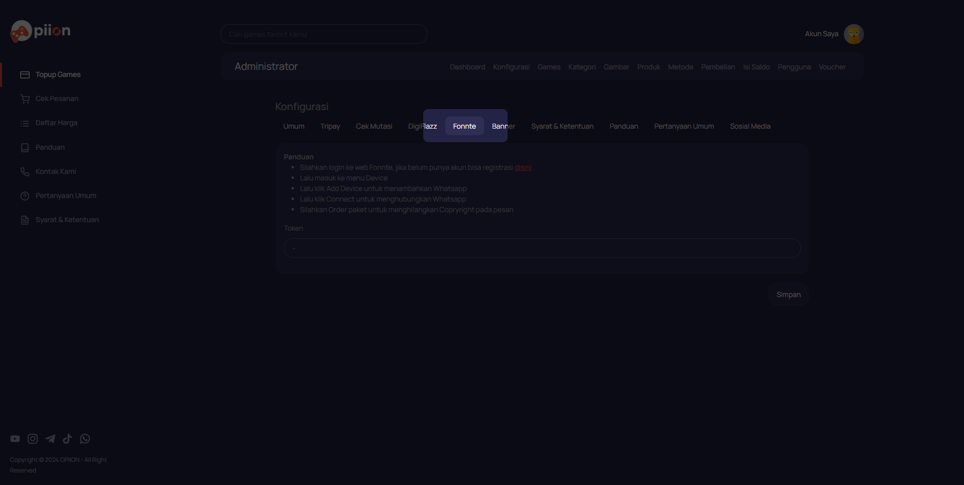Click the 'Lalu klik Add Device' instruction
Image resolution: width=964 pixels, height=485 pixels.
tap(383, 188)
